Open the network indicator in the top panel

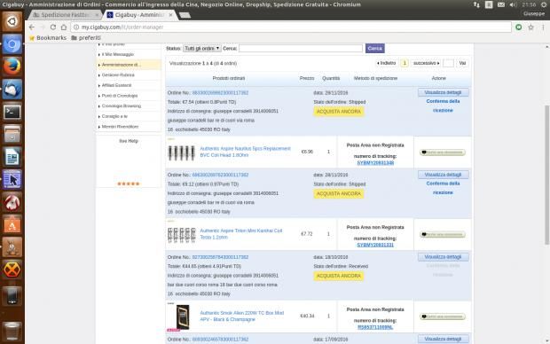(x=476, y=4)
